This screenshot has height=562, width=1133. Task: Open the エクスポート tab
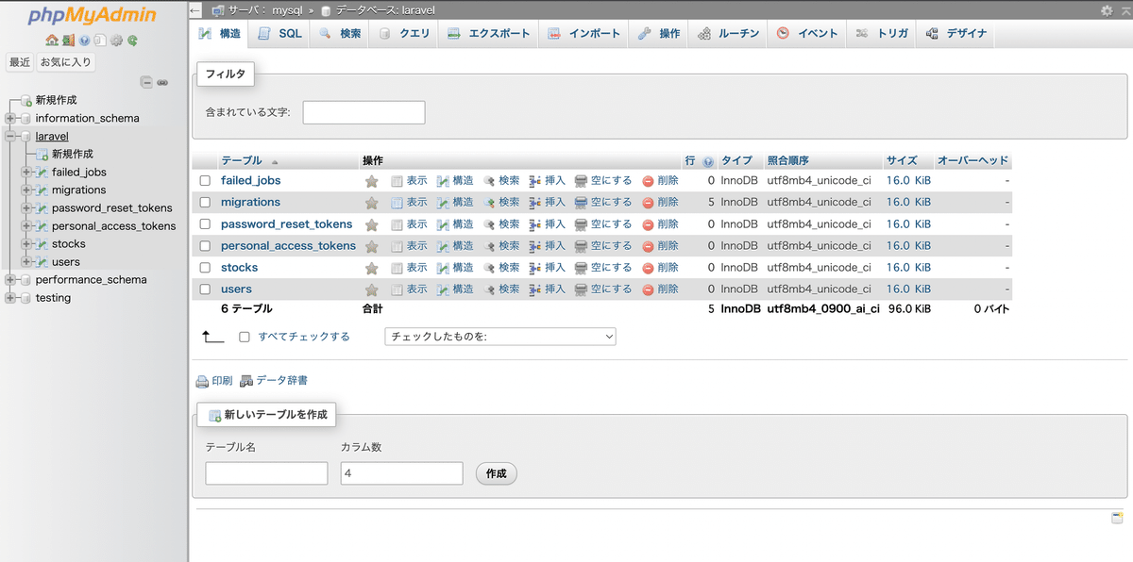[x=488, y=34]
